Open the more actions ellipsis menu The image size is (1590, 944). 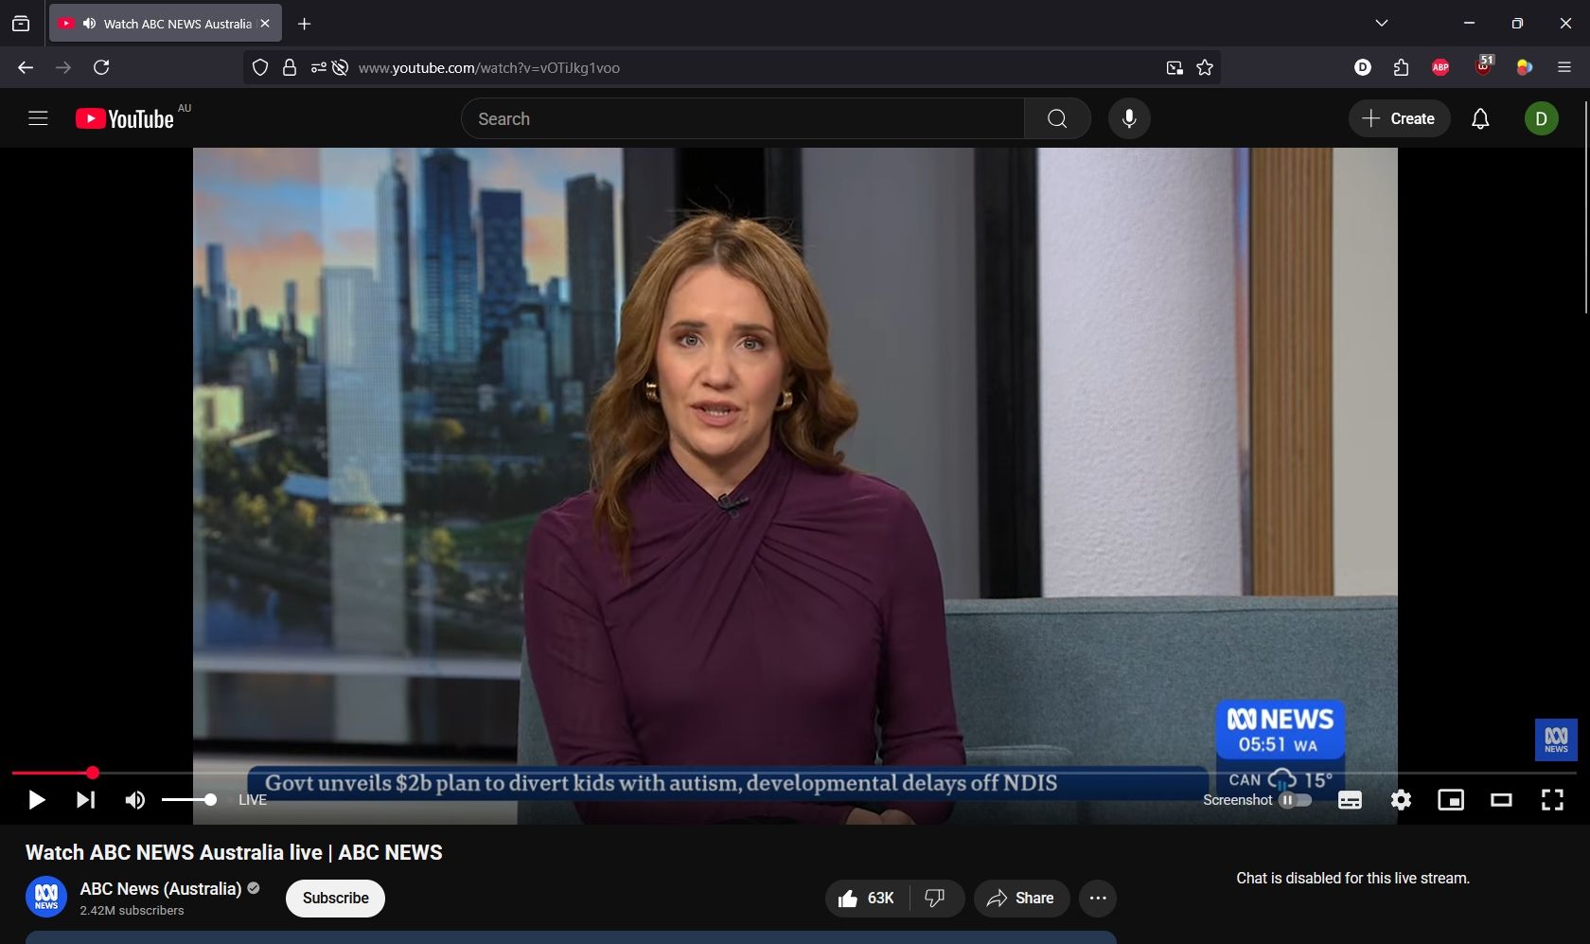point(1098,898)
